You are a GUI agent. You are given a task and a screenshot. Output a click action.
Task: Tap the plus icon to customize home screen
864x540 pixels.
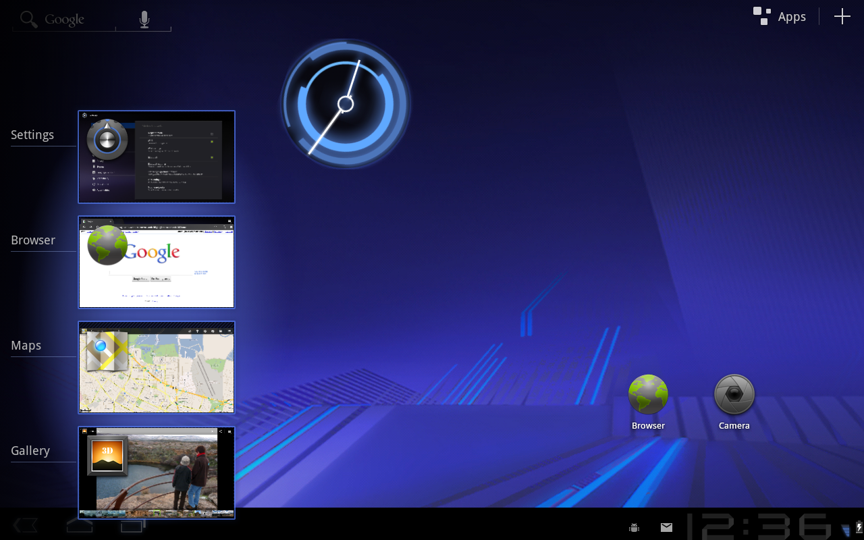point(842,17)
